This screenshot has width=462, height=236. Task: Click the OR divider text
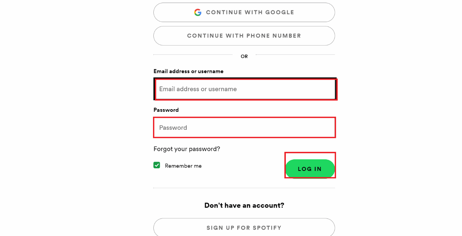coord(244,56)
